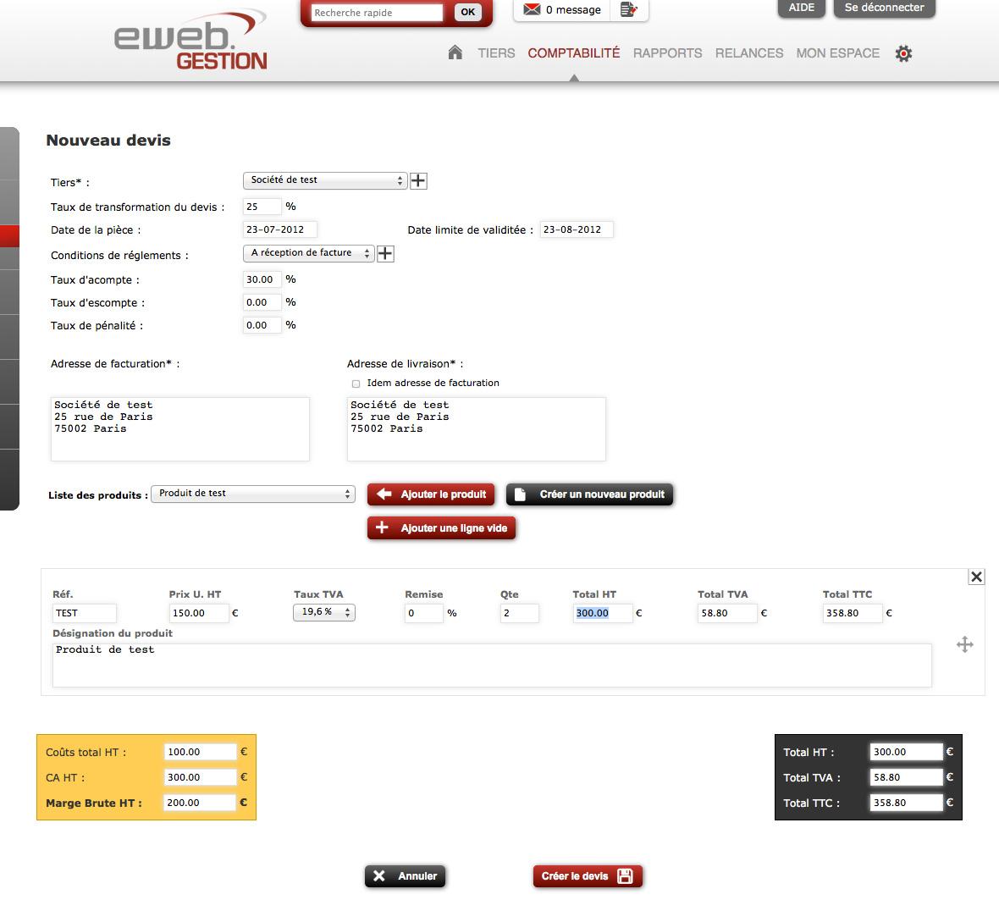Open TIERS menu
Screen dimensions: 999x911
[496, 52]
